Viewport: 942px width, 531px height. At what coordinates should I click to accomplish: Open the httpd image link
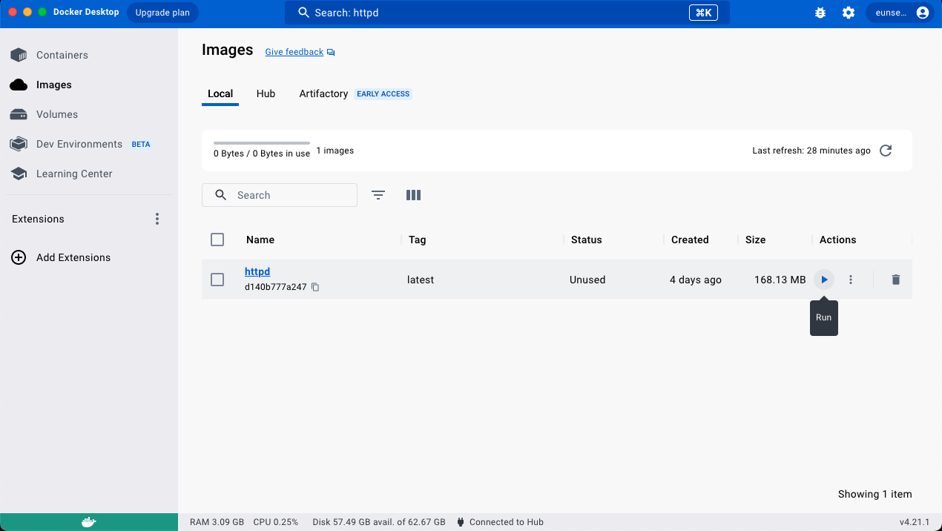(257, 272)
